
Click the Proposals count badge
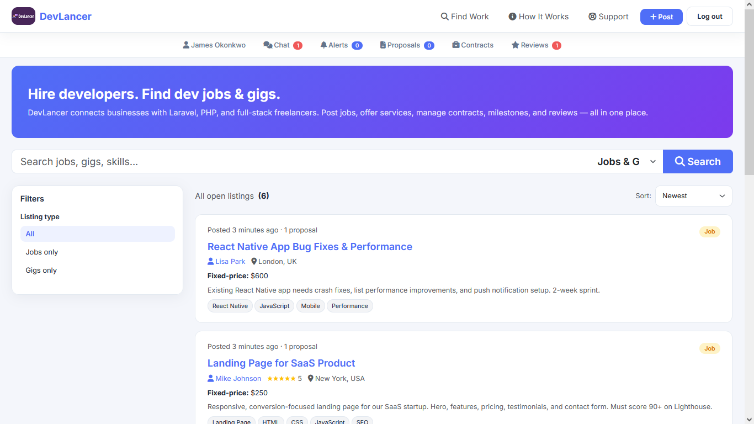pos(429,45)
